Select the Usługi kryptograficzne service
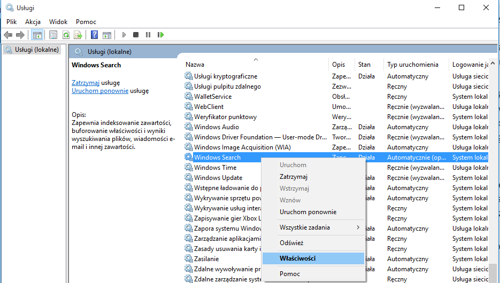 (336, 76)
